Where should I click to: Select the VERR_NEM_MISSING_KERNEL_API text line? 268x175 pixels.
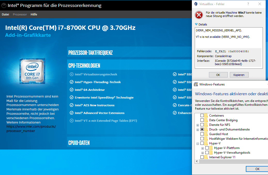219,30
